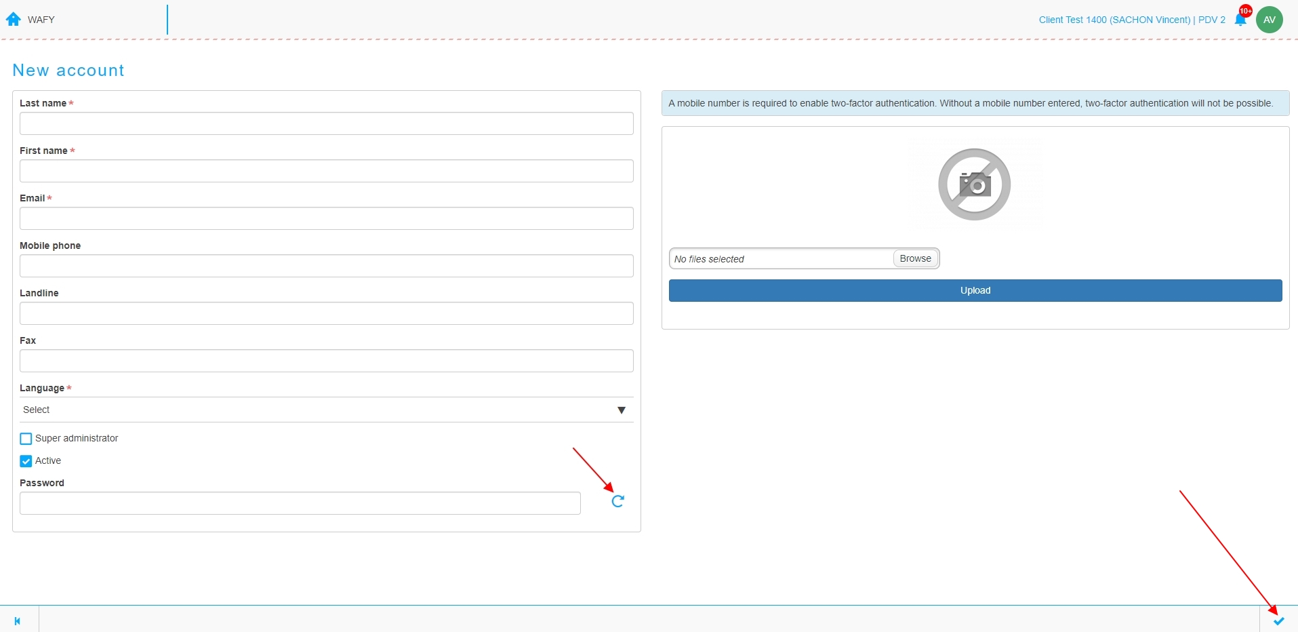Generate a password with the refresh icon

617,501
